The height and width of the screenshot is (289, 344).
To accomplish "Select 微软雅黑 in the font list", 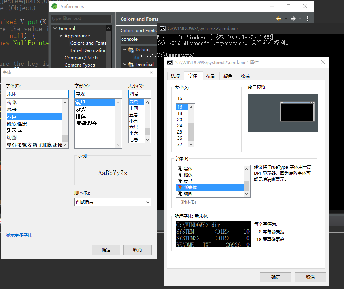I will pos(17,124).
